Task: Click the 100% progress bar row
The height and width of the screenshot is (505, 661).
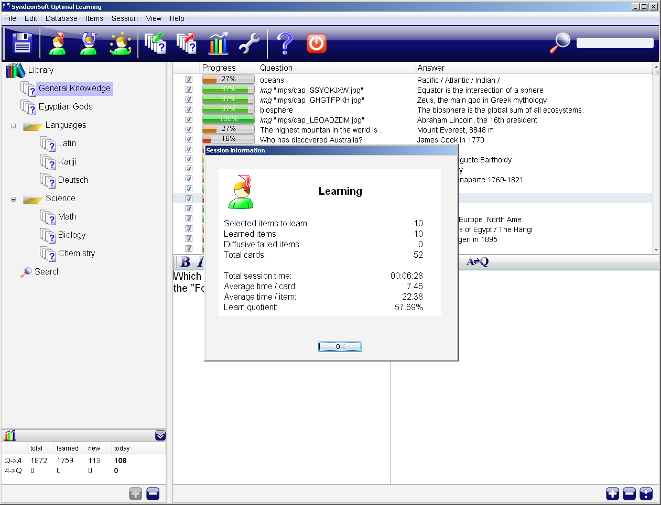Action: 229,119
